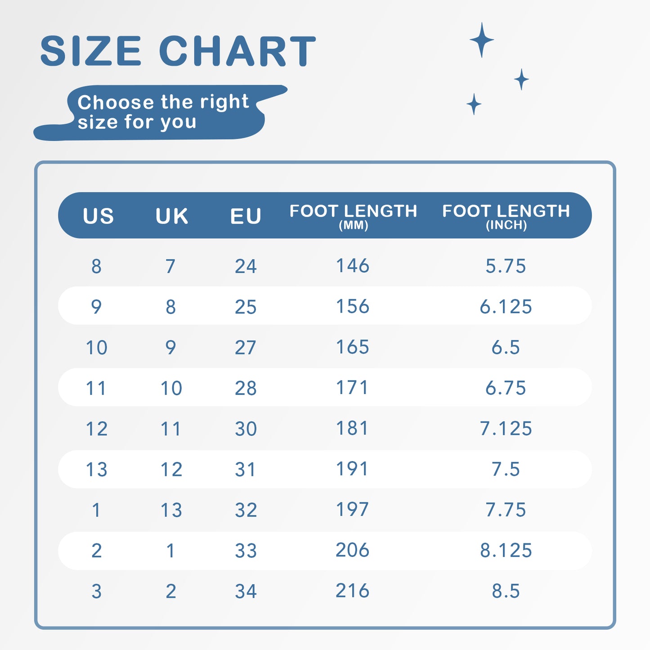This screenshot has height=650, width=650.
Task: Click the Foot Length (INCH) header
Action: point(506,216)
